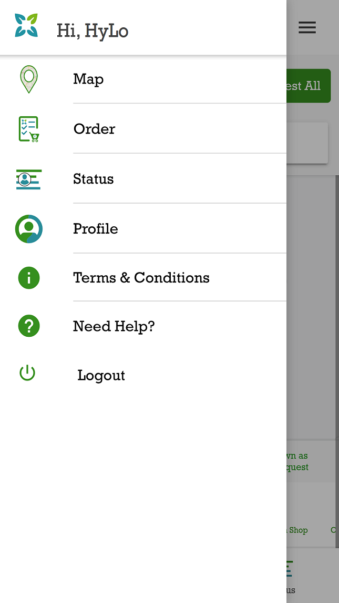Tap the green question mark icon

point(28,326)
